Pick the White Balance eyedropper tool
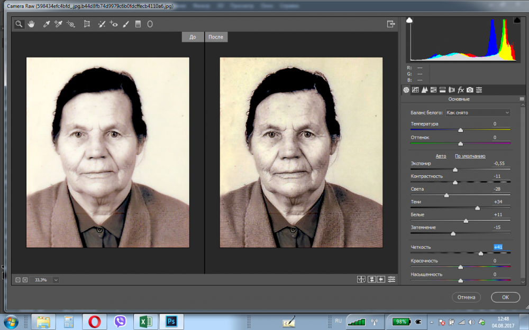Viewport: 529px width, 330px height. coord(46,24)
